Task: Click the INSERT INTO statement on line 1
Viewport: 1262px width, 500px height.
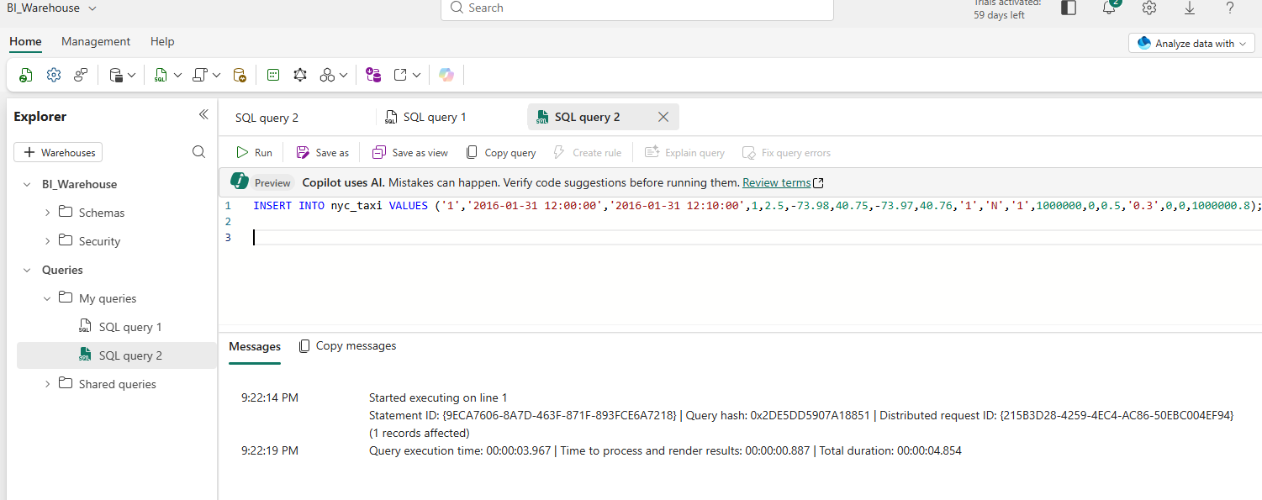Action: 757,205
